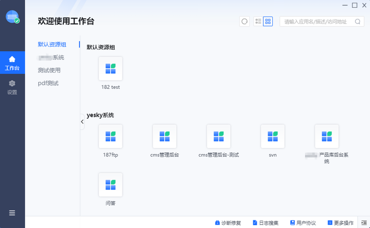Click the search magnifier icon
Image resolution: width=370 pixels, height=228 pixels.
358,22
